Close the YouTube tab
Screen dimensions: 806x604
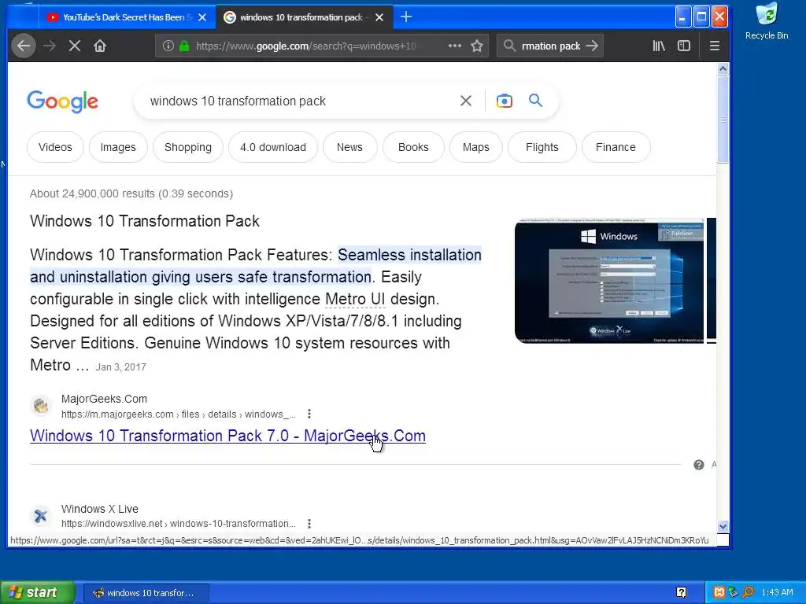(x=202, y=17)
